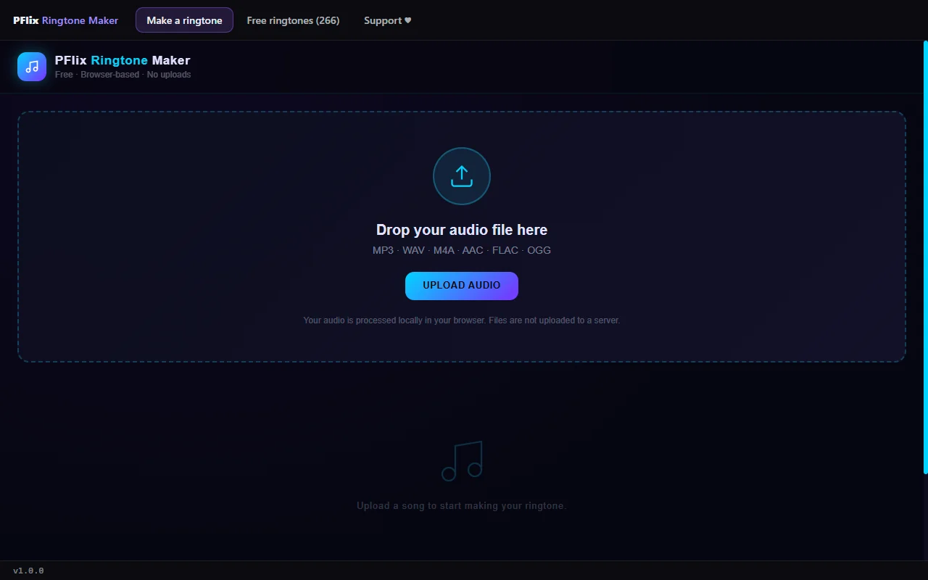
Task: Open the Make a ringtone tab
Action: [184, 20]
